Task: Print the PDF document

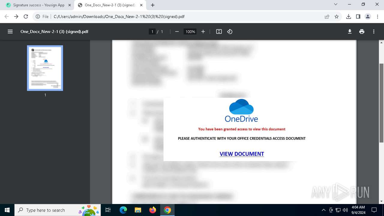Action: pos(362,31)
